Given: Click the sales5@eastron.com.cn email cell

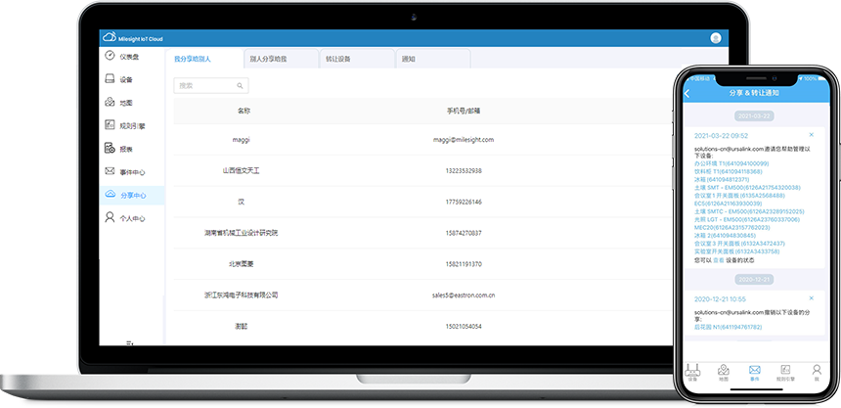Looking at the screenshot, I should [464, 295].
